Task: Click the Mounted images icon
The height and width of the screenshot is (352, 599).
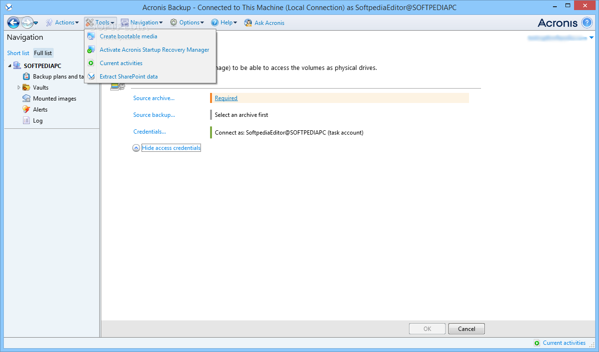Action: 26,99
